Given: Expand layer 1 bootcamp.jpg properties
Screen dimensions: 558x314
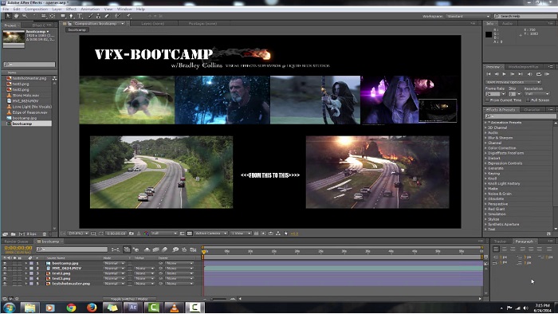Looking at the screenshot, I should click(26, 263).
